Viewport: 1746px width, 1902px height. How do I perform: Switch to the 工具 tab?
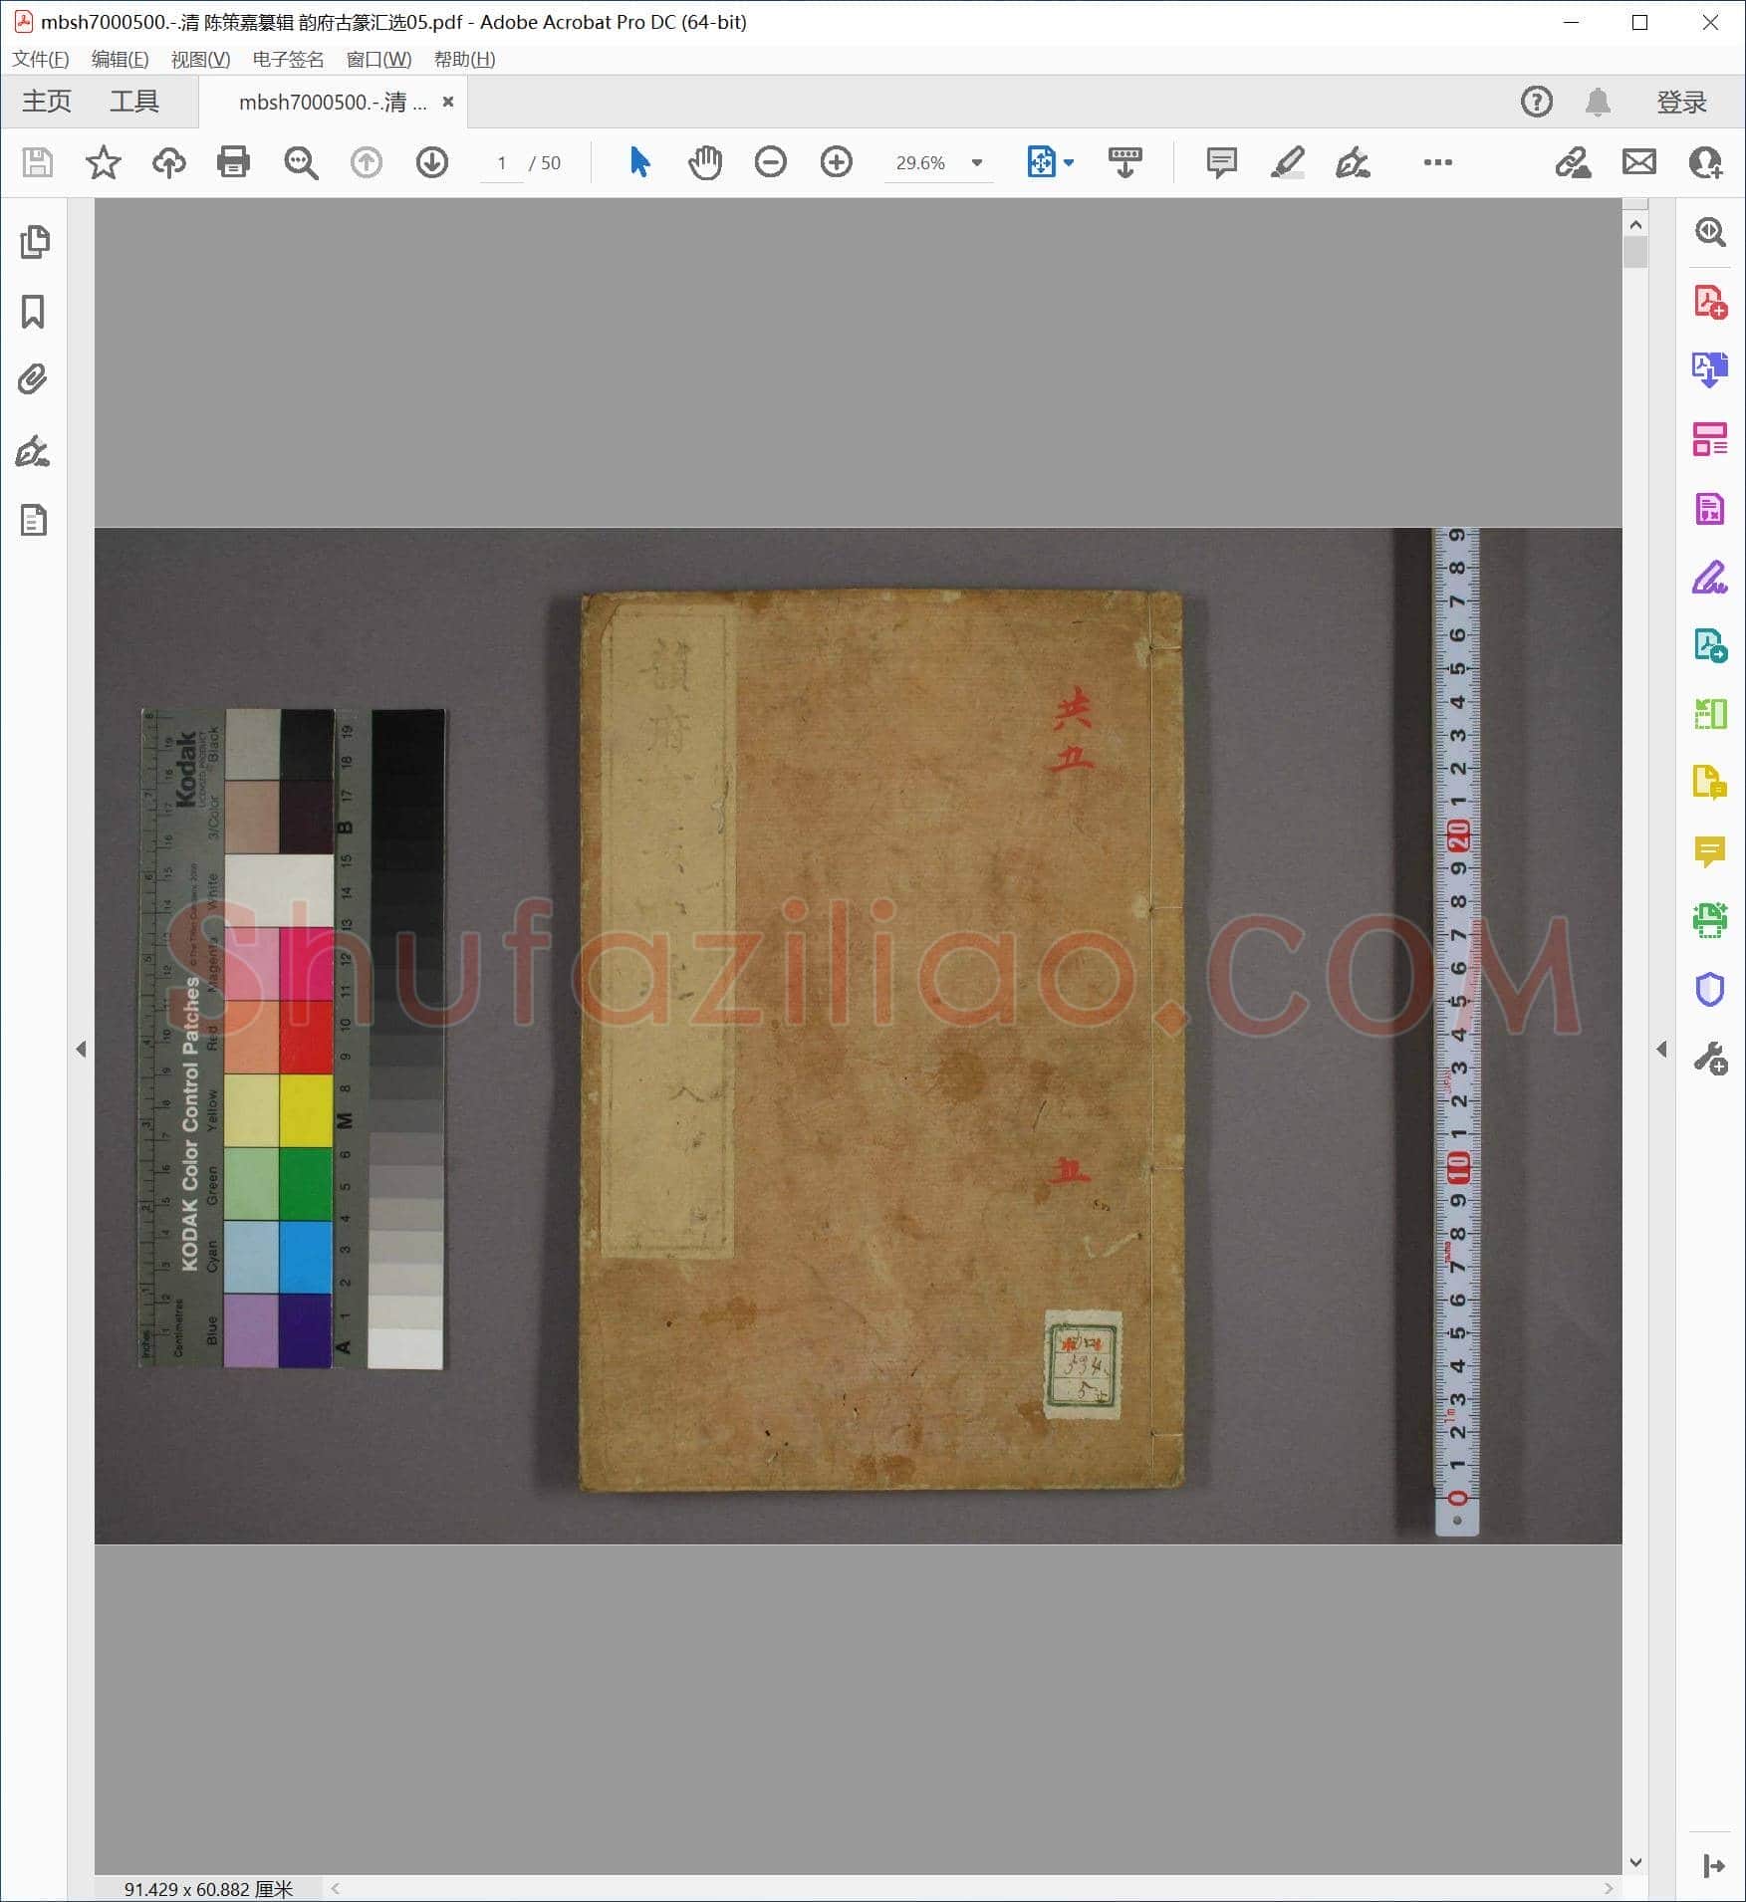tap(134, 102)
